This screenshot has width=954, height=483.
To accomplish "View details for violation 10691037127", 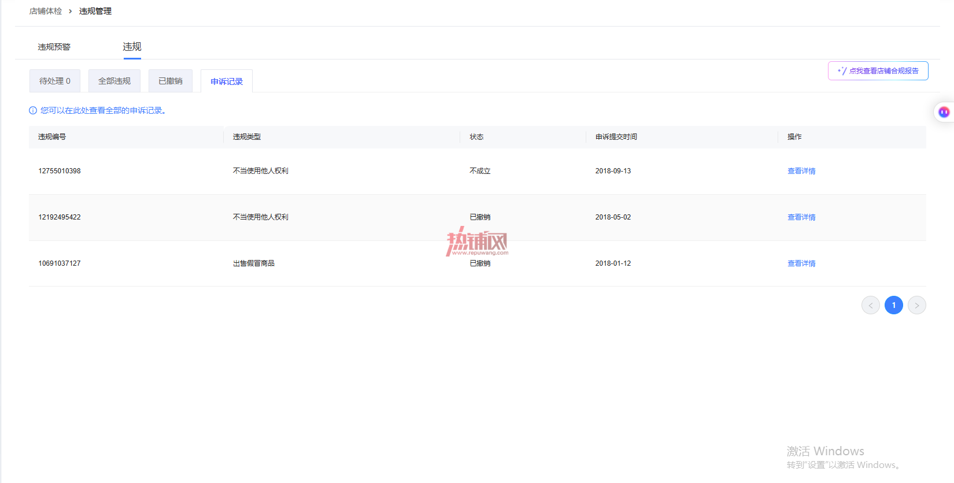I will 801,263.
